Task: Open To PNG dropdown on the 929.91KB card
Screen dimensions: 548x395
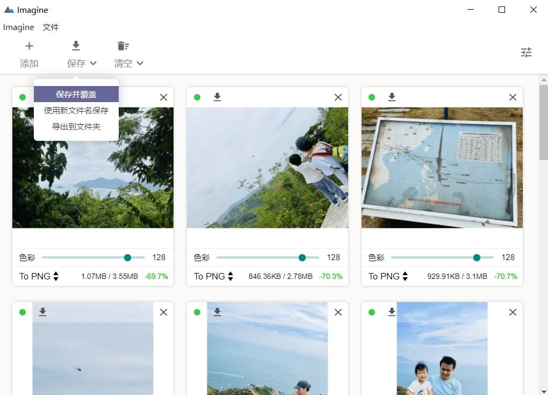Action: pyautogui.click(x=388, y=276)
